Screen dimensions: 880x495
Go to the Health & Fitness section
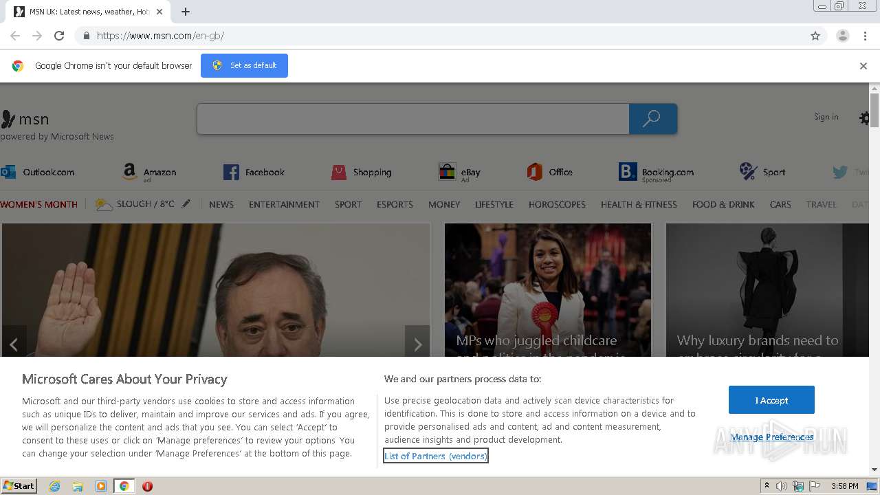[639, 204]
